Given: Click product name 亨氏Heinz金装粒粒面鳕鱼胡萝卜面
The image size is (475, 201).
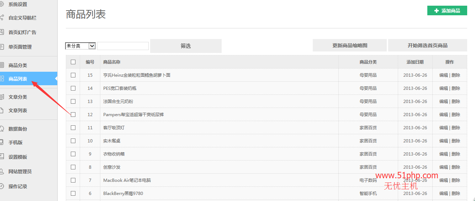Looking at the screenshot, I should 137,75.
